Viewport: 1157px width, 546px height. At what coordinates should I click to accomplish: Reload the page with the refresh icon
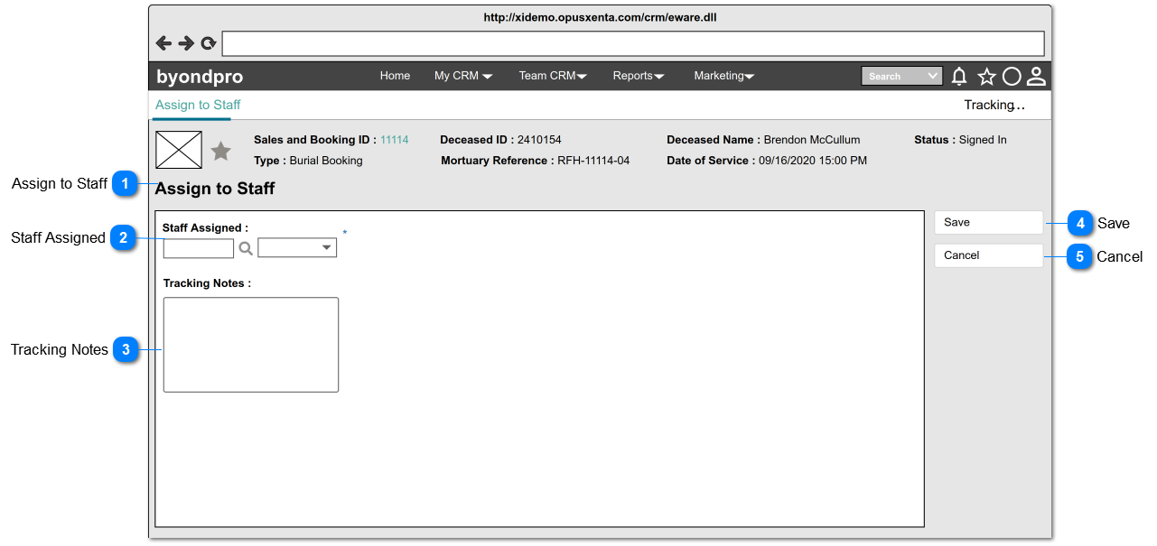pos(209,43)
